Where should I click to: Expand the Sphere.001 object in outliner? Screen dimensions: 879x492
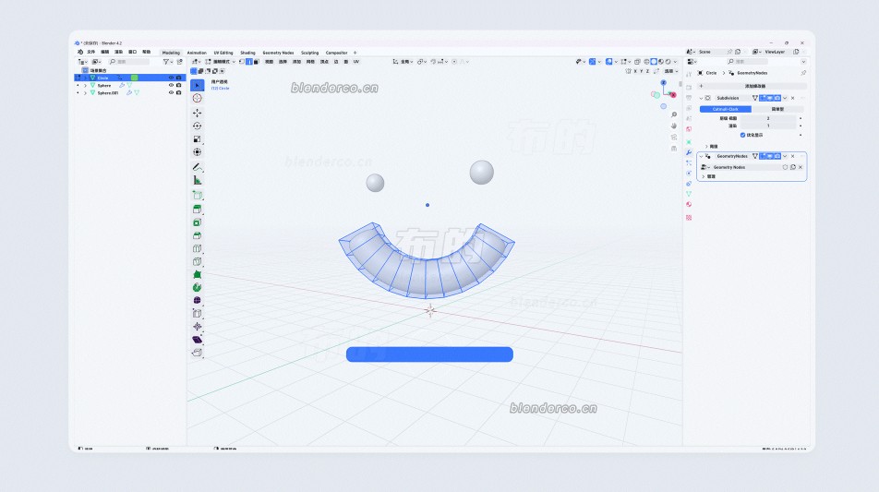[85, 92]
